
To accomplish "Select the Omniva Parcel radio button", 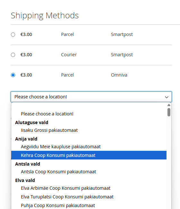I will [x=13, y=75].
